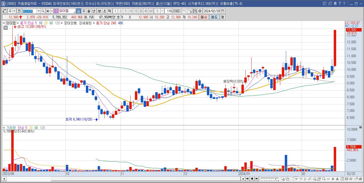This screenshot has width=364, height=183.
Task: Click the stop playback button
Action: 252,179
